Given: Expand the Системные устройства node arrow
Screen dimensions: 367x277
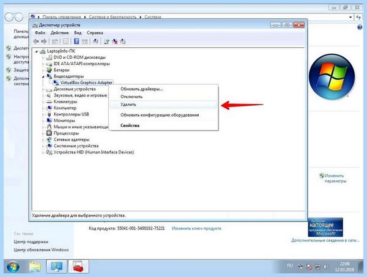Looking at the screenshot, I should (x=43, y=146).
